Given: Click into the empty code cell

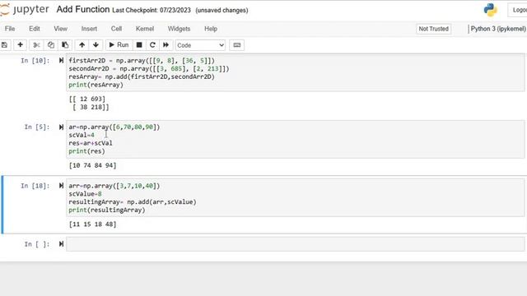Looking at the screenshot, I should 295,244.
